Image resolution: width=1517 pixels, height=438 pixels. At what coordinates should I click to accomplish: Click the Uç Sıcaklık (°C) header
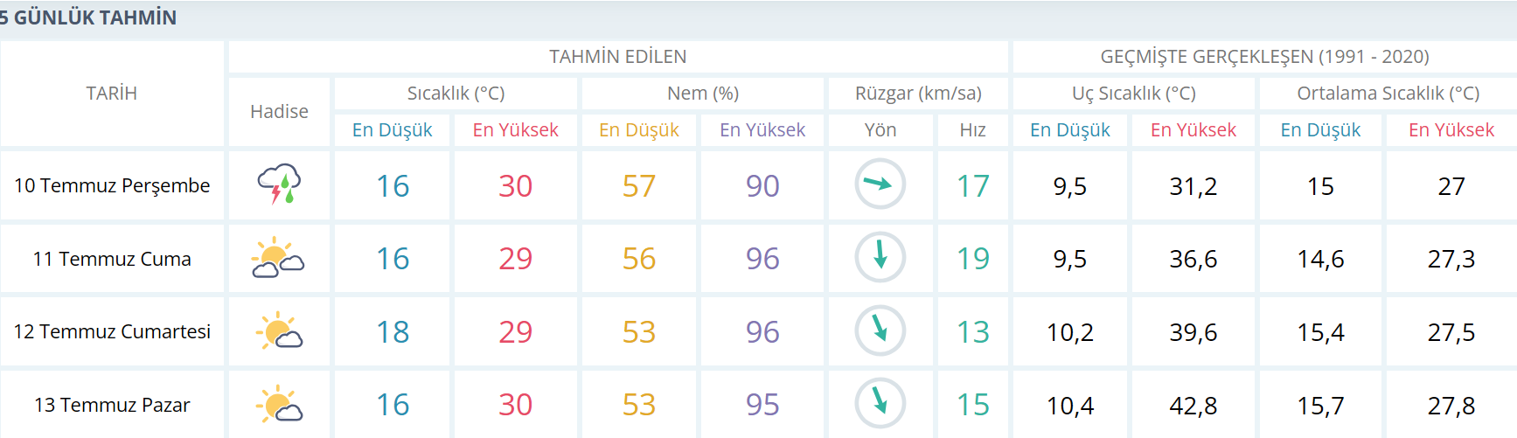coord(1133,94)
